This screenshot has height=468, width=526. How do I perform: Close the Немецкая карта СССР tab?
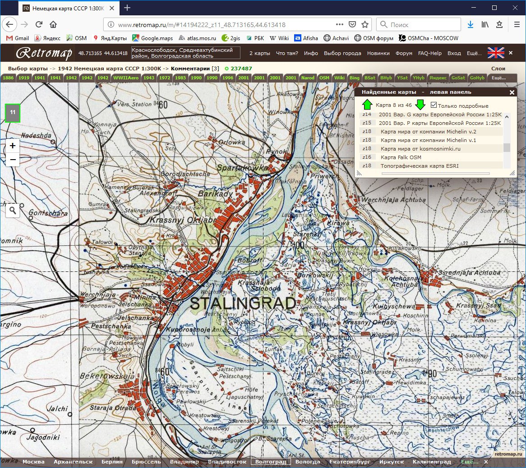(112, 8)
